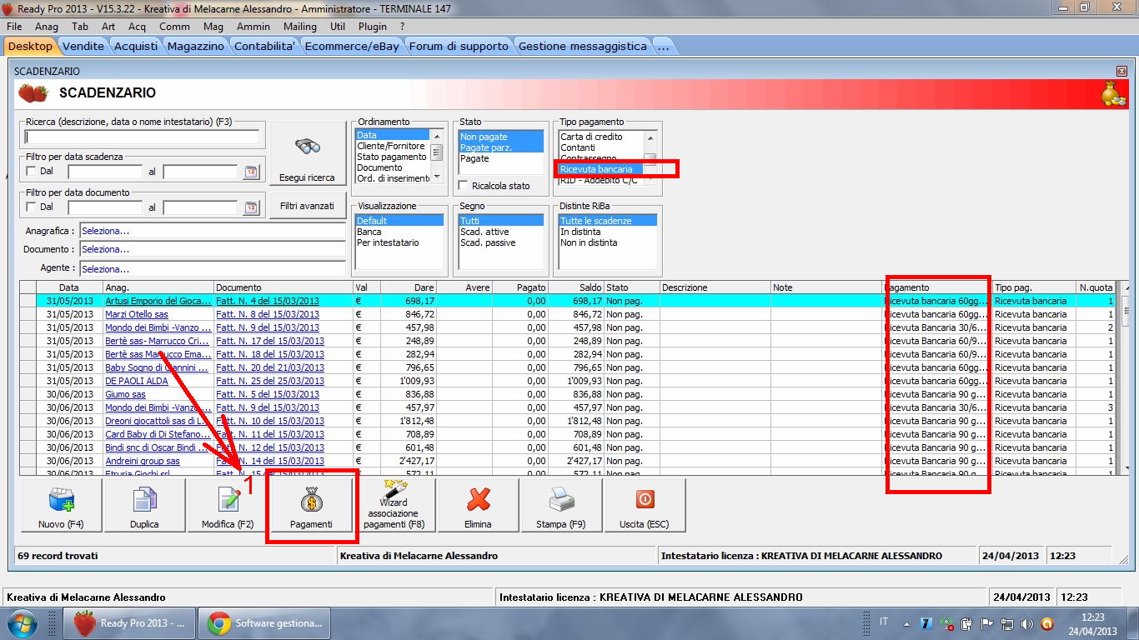Open the Forum di supporto tab

pos(459,46)
